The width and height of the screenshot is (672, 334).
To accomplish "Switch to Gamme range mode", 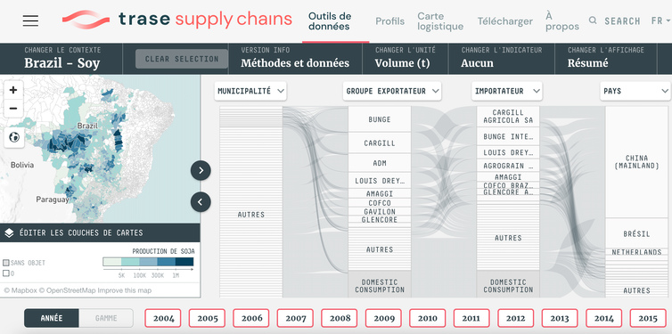I will pos(106,318).
